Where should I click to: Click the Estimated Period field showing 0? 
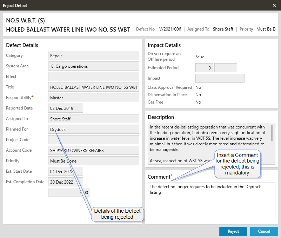coord(204,68)
